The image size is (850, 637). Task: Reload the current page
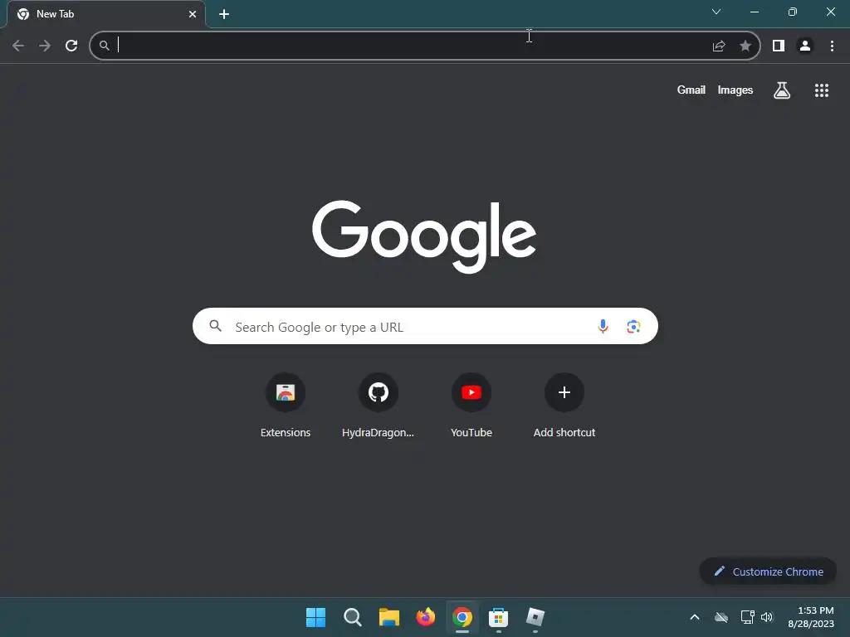tap(71, 46)
